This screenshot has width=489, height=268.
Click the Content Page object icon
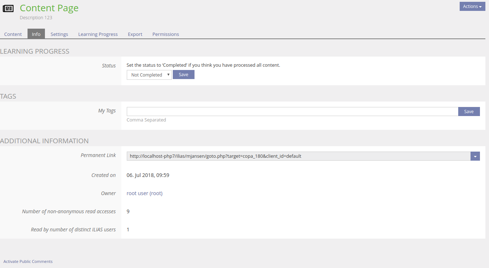tap(8, 8)
